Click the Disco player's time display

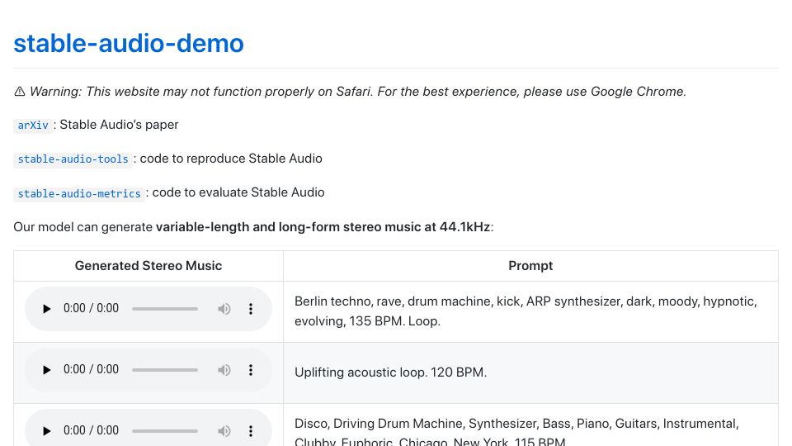[91, 431]
